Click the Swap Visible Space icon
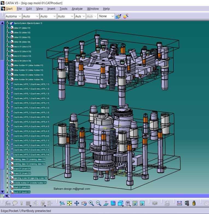209x214 pixels. click(142, 203)
